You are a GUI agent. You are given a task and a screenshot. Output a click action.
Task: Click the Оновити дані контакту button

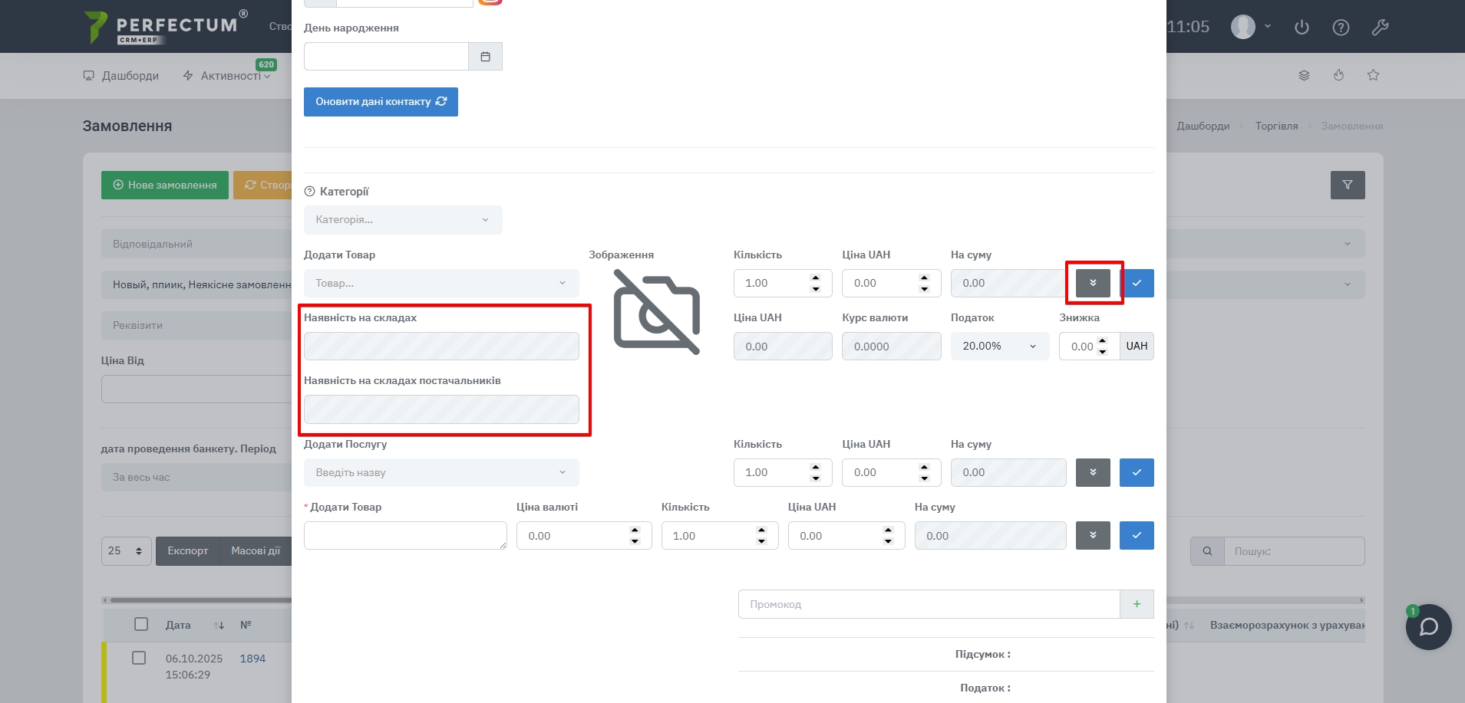tap(381, 102)
